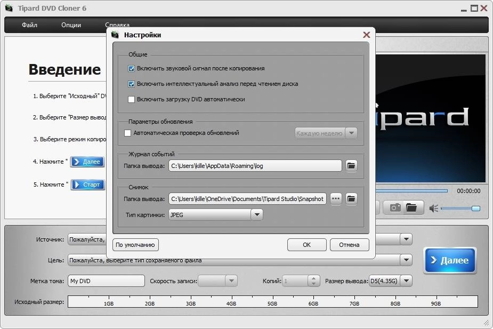Open Snapshot output folder via folder icon
The width and height of the screenshot is (493, 329).
click(x=351, y=199)
